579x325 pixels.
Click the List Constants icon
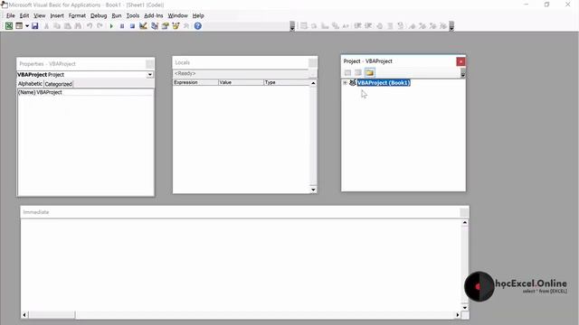point(314,26)
